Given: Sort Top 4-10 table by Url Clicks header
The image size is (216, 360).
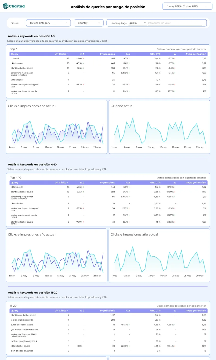Looking at the screenshot, I should pos(60,183).
